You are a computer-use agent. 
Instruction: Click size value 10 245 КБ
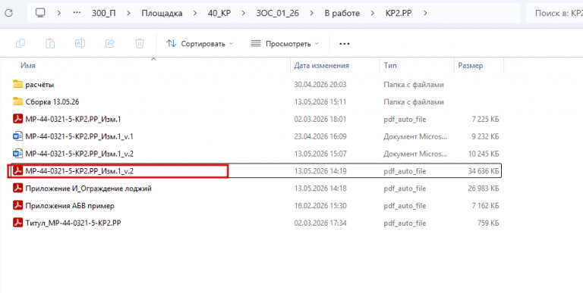point(484,154)
